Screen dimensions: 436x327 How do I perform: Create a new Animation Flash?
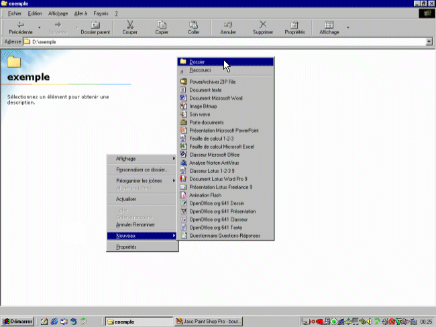pyautogui.click(x=225, y=195)
